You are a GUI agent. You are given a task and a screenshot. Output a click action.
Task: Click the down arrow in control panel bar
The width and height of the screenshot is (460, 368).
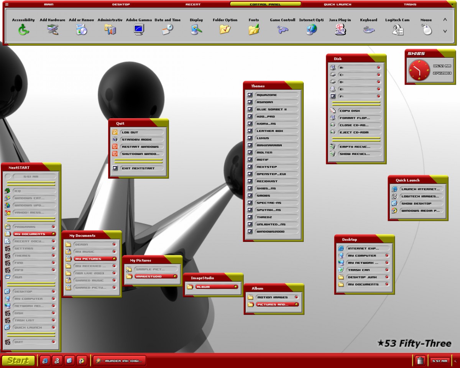pyautogui.click(x=445, y=31)
